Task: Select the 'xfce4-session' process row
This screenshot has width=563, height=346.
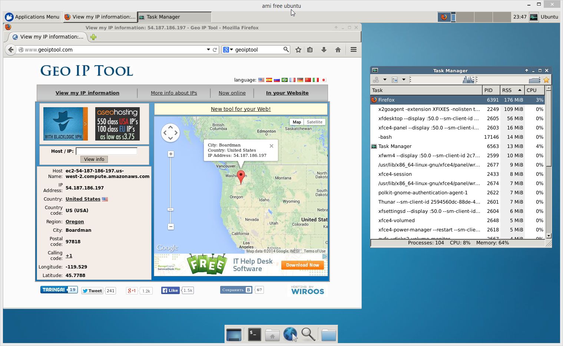Action: click(x=457, y=174)
